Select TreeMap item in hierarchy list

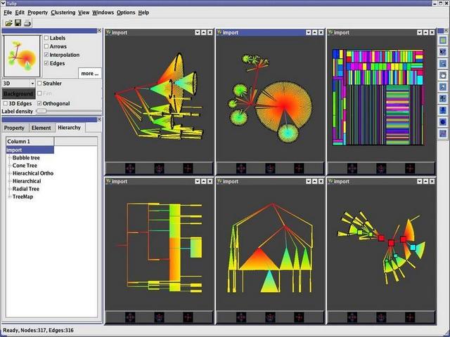tap(24, 197)
